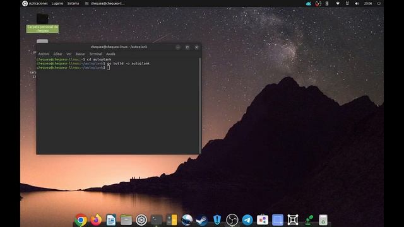Close the terminal window

pyautogui.click(x=196, y=47)
